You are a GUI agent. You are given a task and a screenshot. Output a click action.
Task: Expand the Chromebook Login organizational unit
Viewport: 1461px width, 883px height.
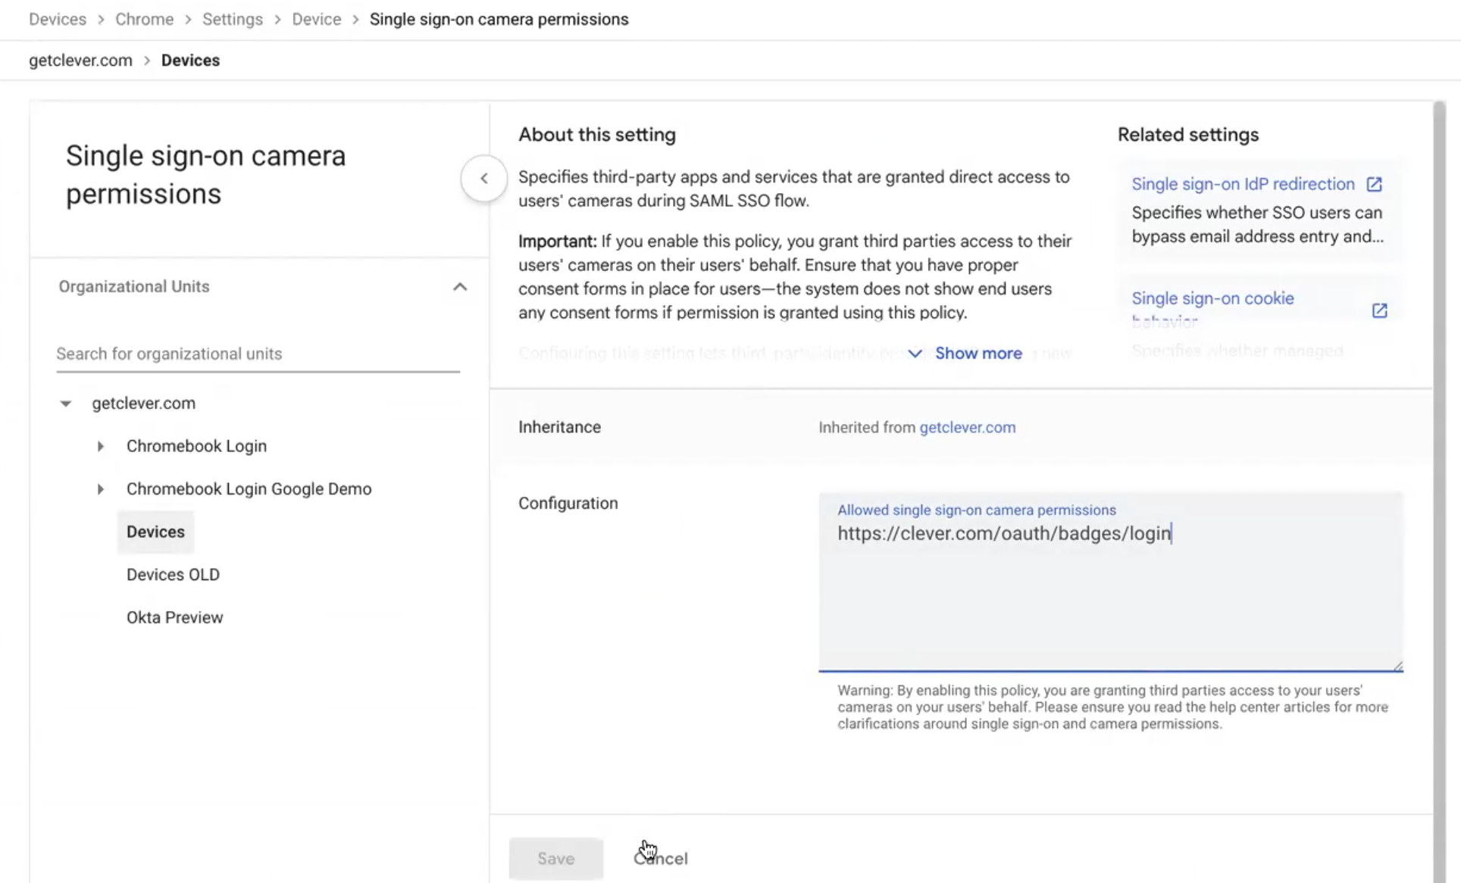point(101,446)
